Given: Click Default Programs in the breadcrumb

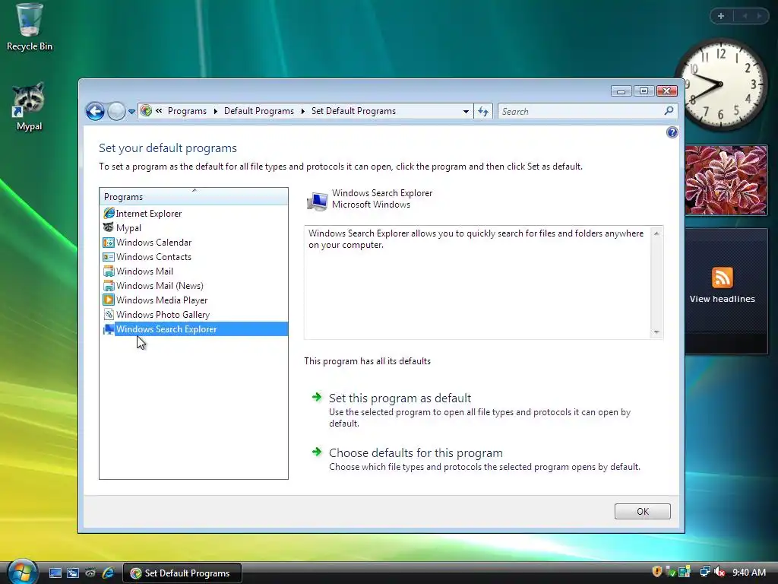Looking at the screenshot, I should (x=259, y=111).
